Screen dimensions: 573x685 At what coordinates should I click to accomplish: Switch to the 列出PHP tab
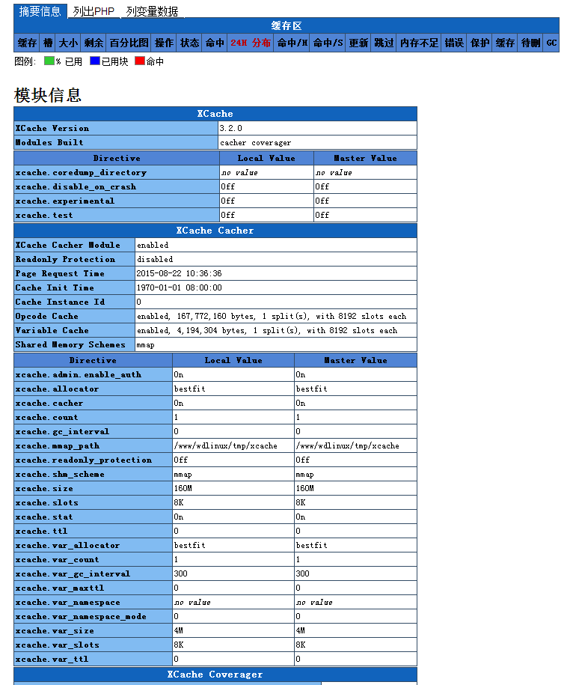(94, 11)
